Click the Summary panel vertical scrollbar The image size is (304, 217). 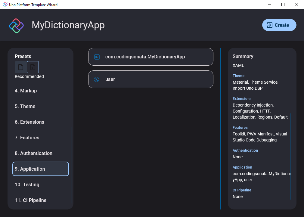tap(290, 157)
